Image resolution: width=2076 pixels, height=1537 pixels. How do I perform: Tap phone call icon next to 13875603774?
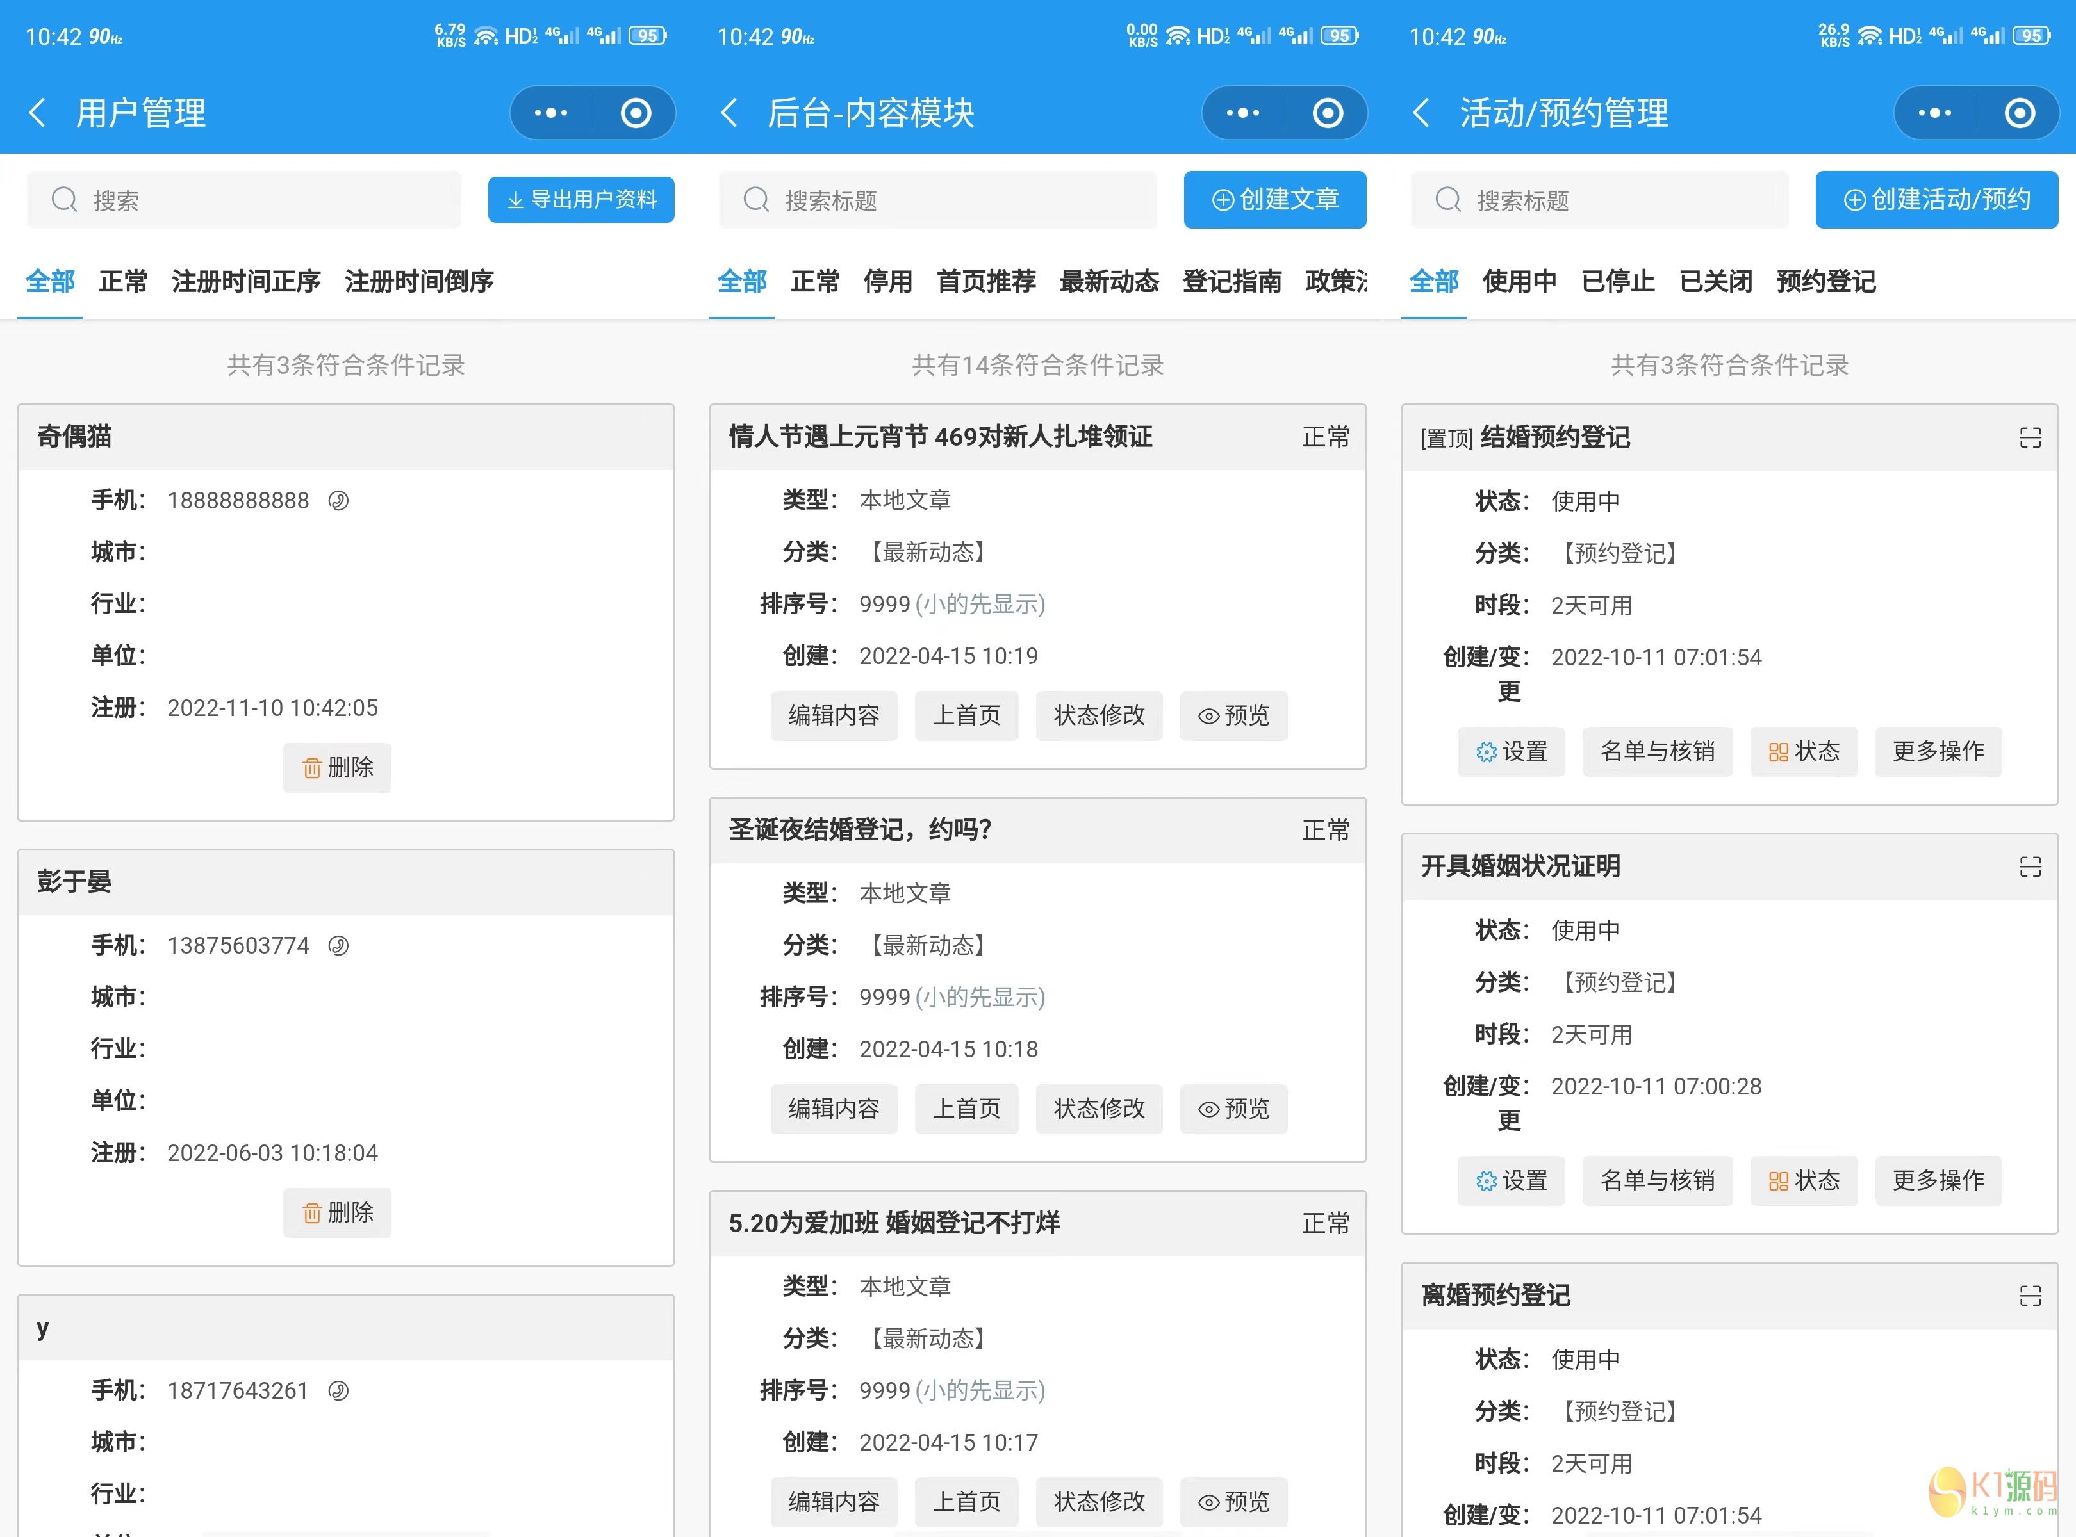tap(339, 945)
